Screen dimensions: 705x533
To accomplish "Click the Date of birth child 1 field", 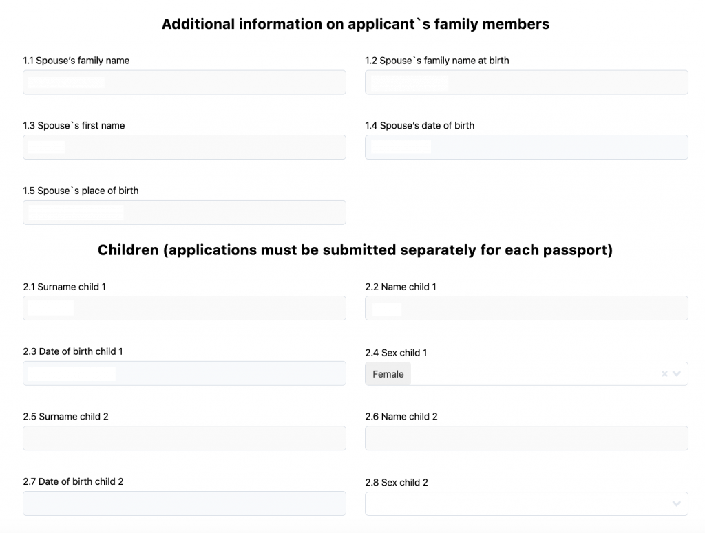I will [185, 373].
